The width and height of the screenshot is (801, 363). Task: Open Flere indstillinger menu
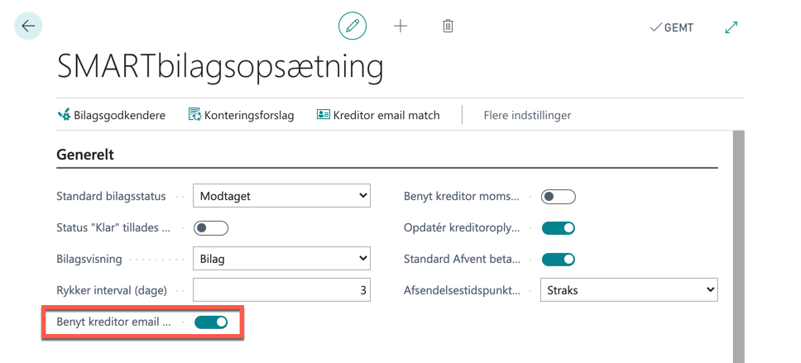(x=527, y=116)
